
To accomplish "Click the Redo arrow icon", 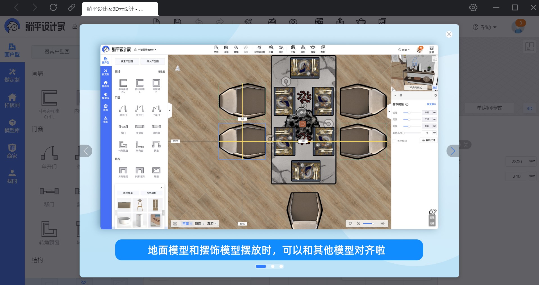I will (x=220, y=21).
